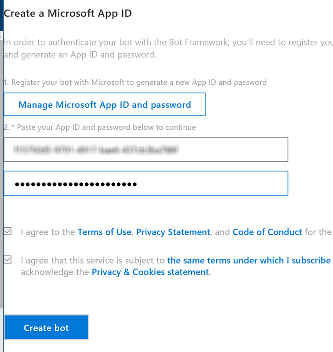Click Manage Microsoft App ID and password button
The width and height of the screenshot is (333, 352).
(105, 104)
